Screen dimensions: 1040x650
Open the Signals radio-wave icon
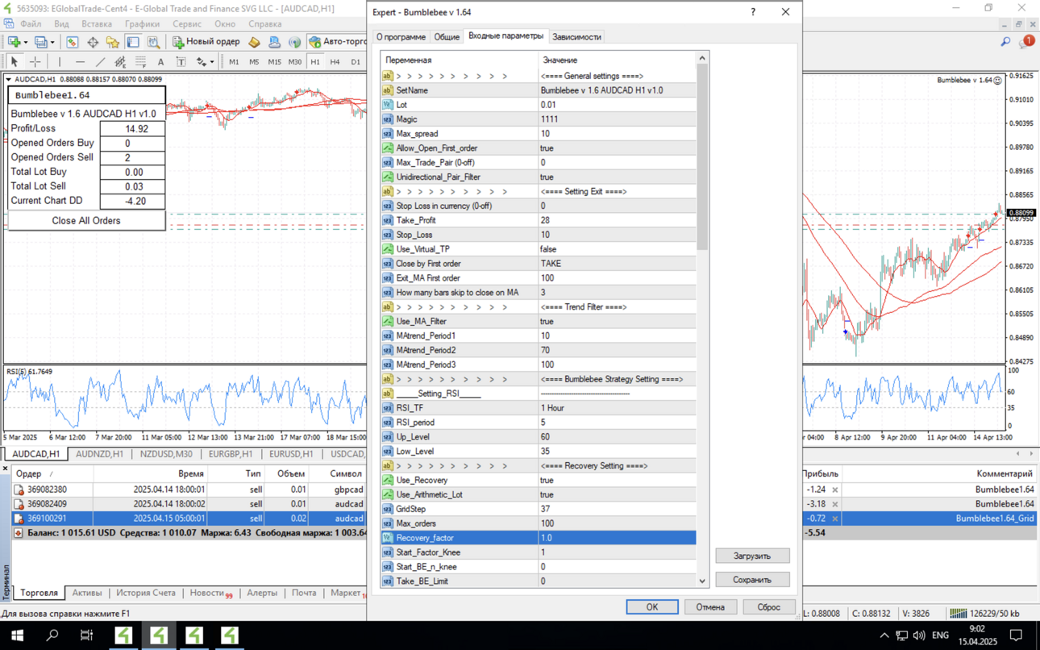click(x=295, y=42)
